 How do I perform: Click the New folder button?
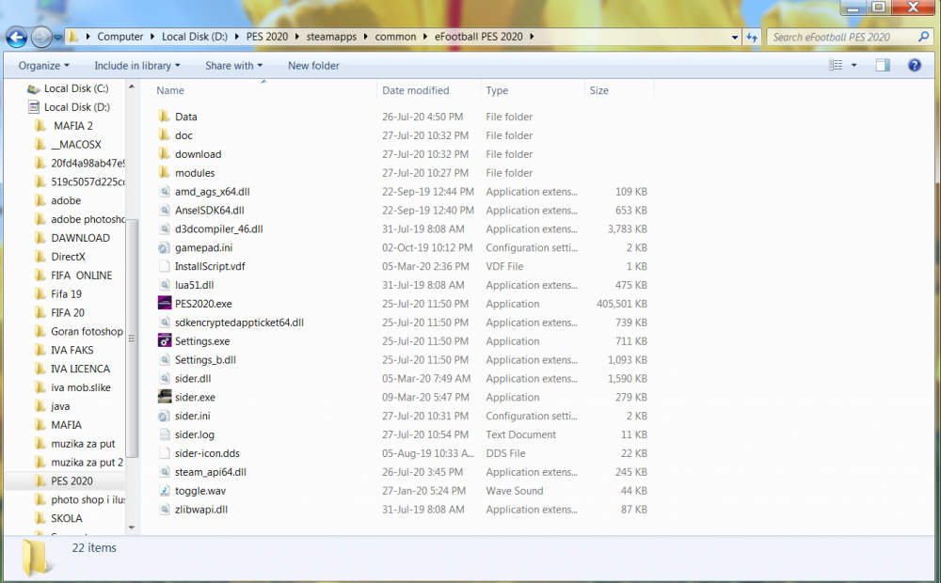(313, 66)
